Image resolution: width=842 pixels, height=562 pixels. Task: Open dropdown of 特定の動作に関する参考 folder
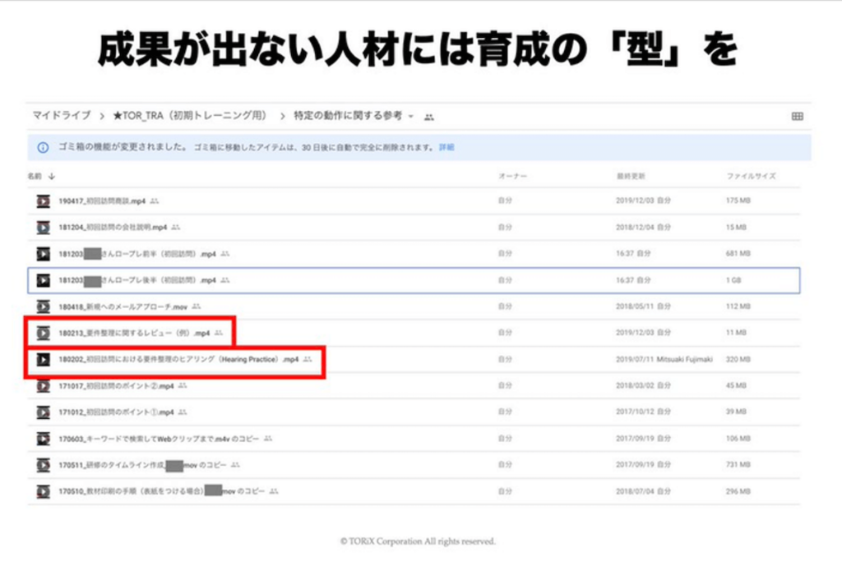point(410,117)
